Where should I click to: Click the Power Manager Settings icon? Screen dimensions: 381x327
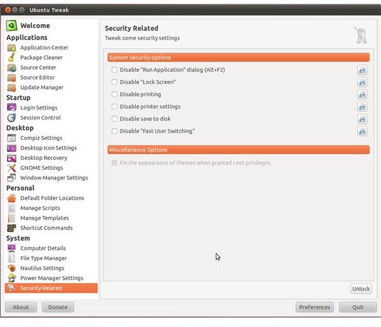(11, 278)
